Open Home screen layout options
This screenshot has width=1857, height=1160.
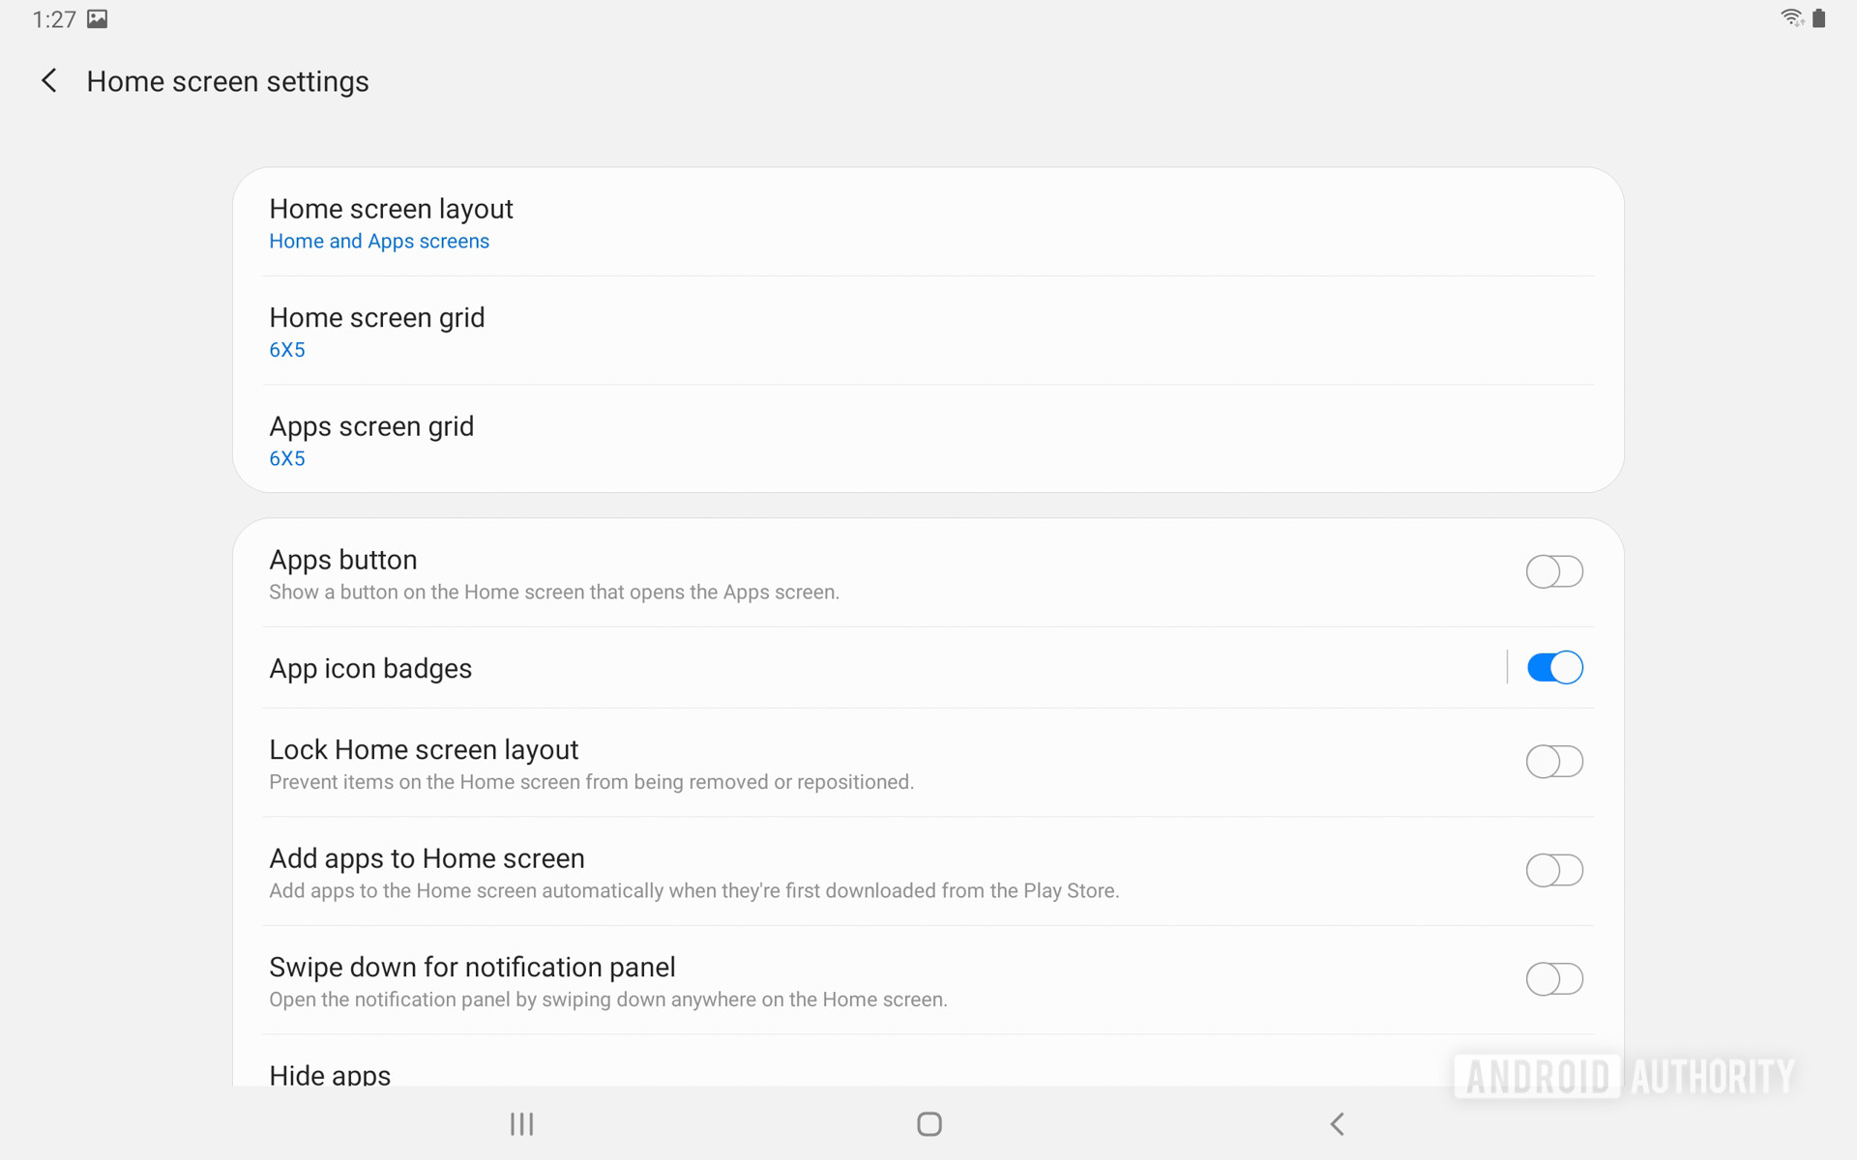pos(391,209)
